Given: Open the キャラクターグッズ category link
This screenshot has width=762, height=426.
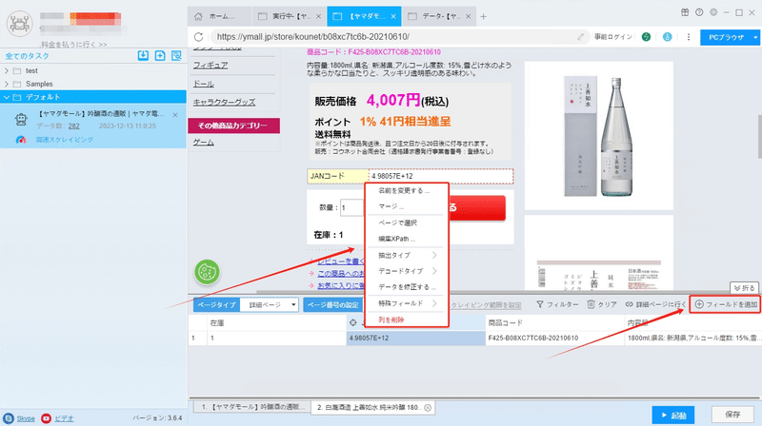Looking at the screenshot, I should pyautogui.click(x=224, y=102).
